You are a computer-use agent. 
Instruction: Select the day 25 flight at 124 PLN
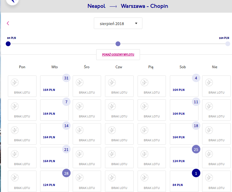tap(184, 158)
